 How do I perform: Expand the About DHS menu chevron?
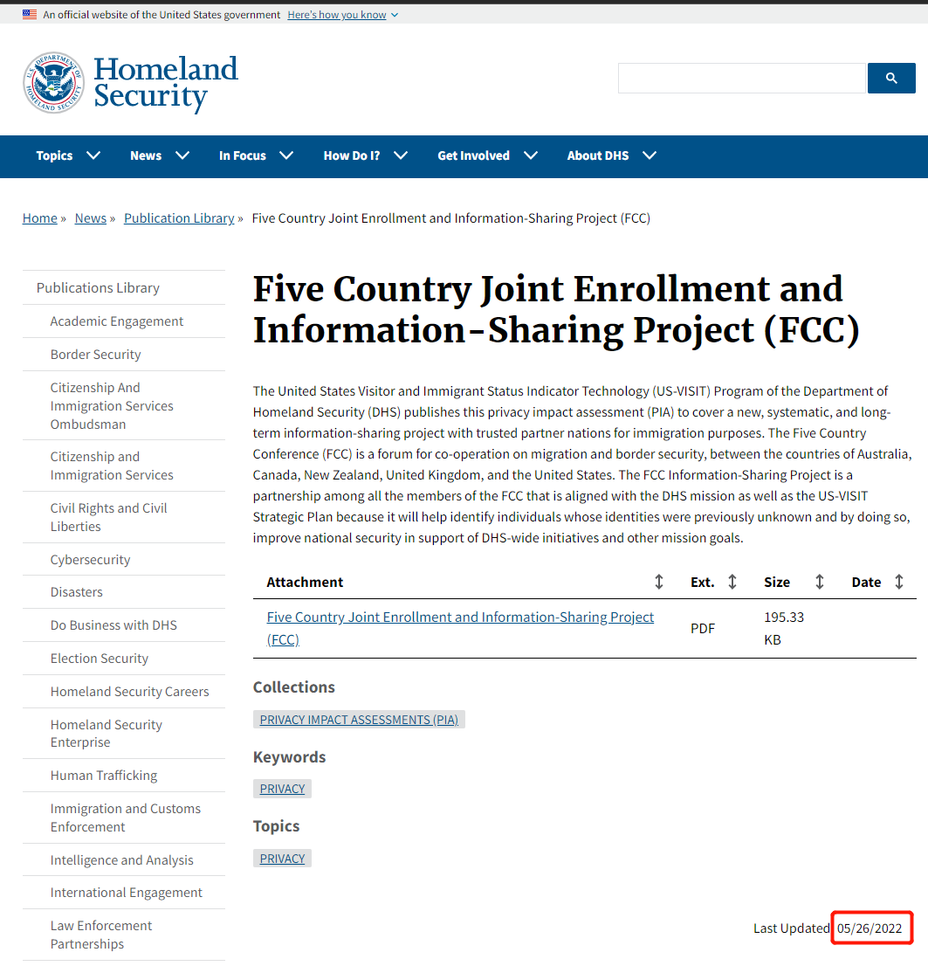click(x=650, y=155)
